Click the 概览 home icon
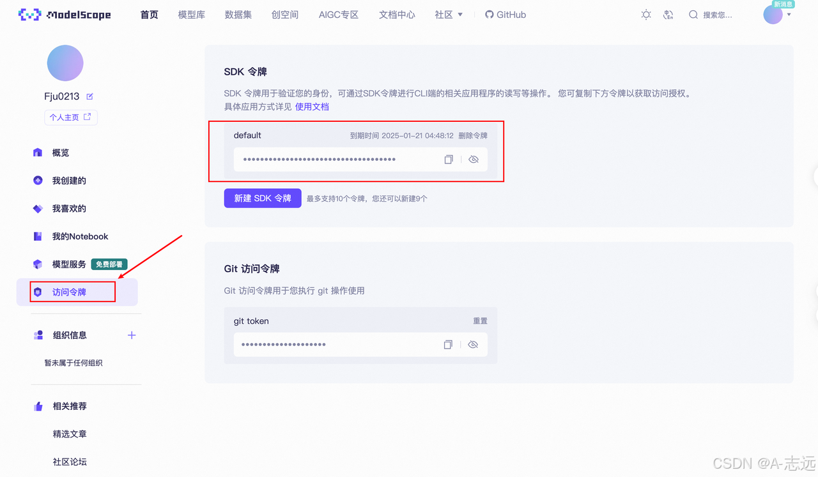The width and height of the screenshot is (818, 477). coord(38,153)
